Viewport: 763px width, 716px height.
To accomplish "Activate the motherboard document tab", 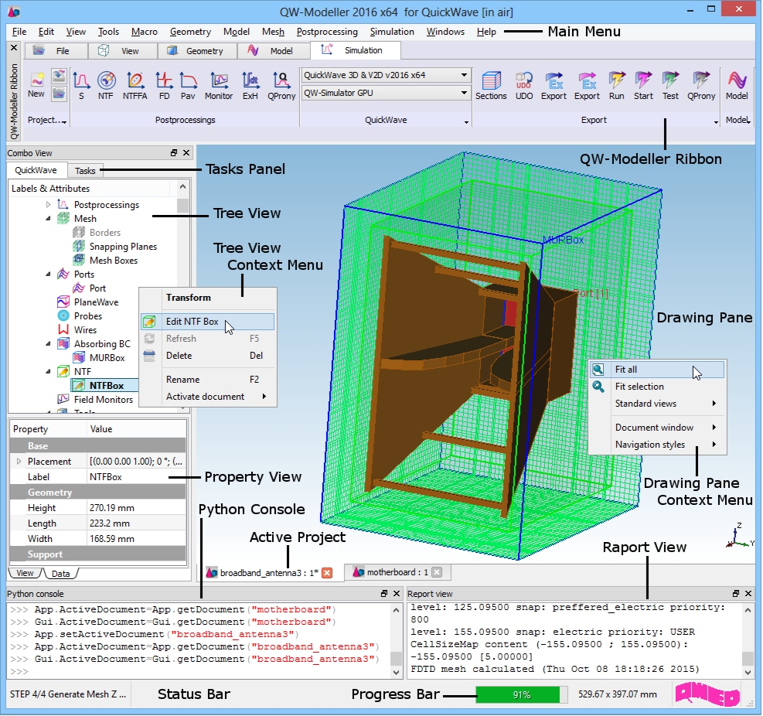I will 397,572.
